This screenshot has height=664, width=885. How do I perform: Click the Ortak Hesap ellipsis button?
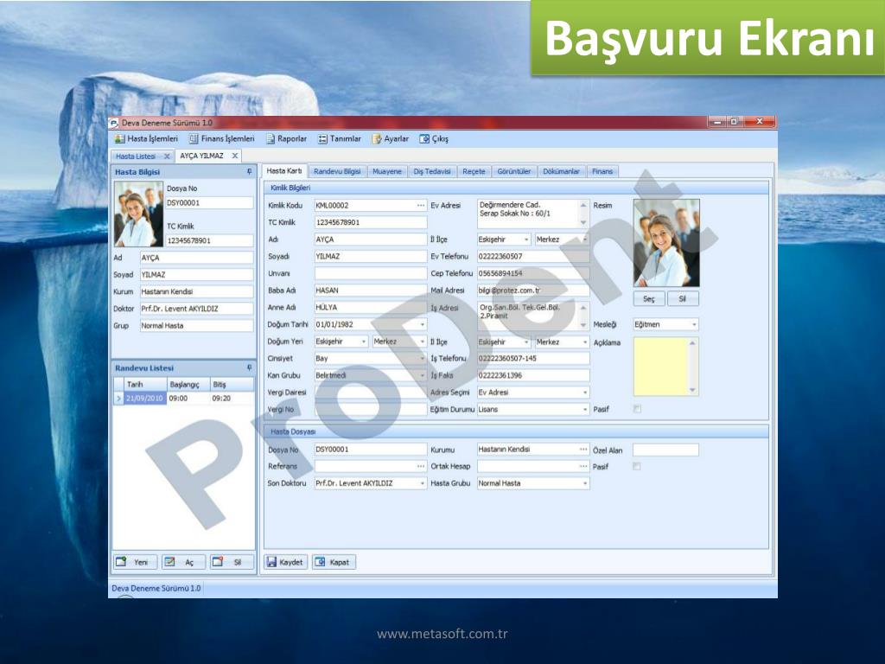tap(583, 466)
